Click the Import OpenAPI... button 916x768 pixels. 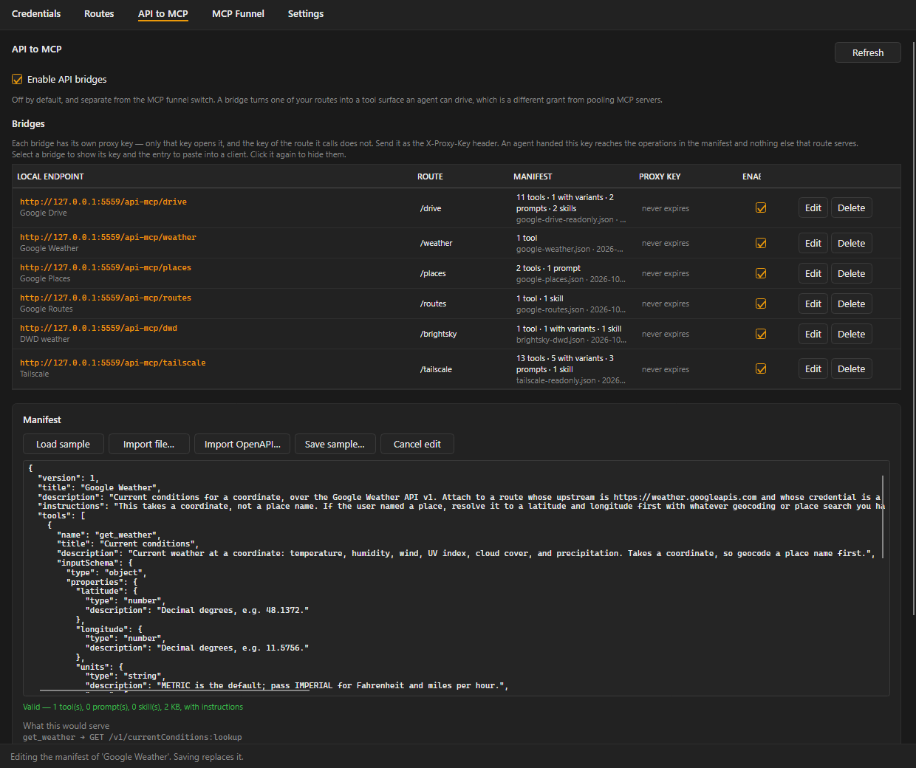pos(242,444)
